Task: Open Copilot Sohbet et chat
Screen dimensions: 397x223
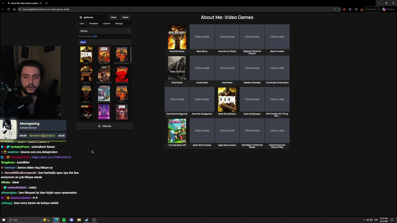Action: click(388, 9)
